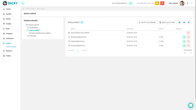Start activity with green power icon
Viewport: 196px width, 110px height.
(131, 3)
